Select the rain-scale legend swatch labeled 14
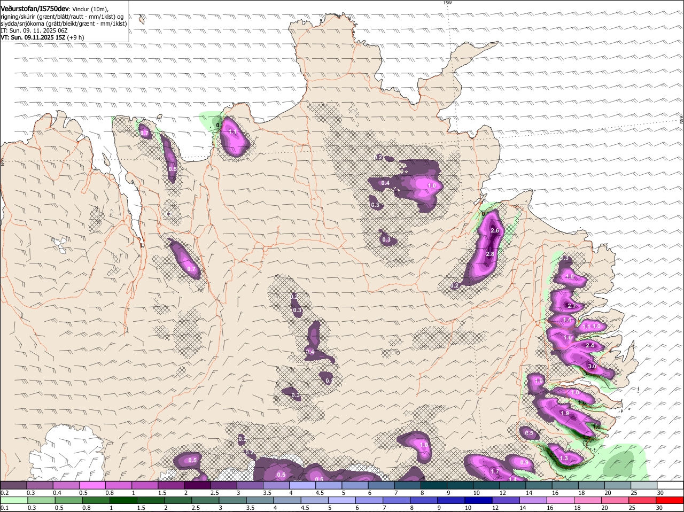The width and height of the screenshot is (684, 512). (533, 501)
